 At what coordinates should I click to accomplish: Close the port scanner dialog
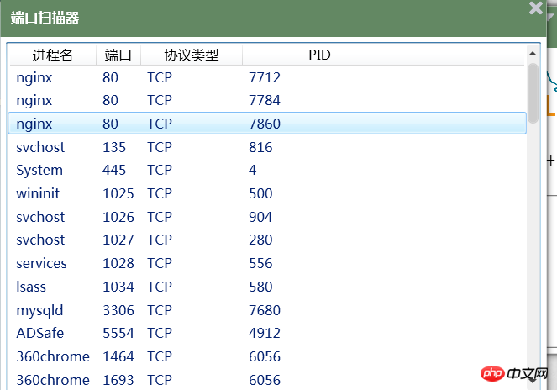click(x=536, y=8)
